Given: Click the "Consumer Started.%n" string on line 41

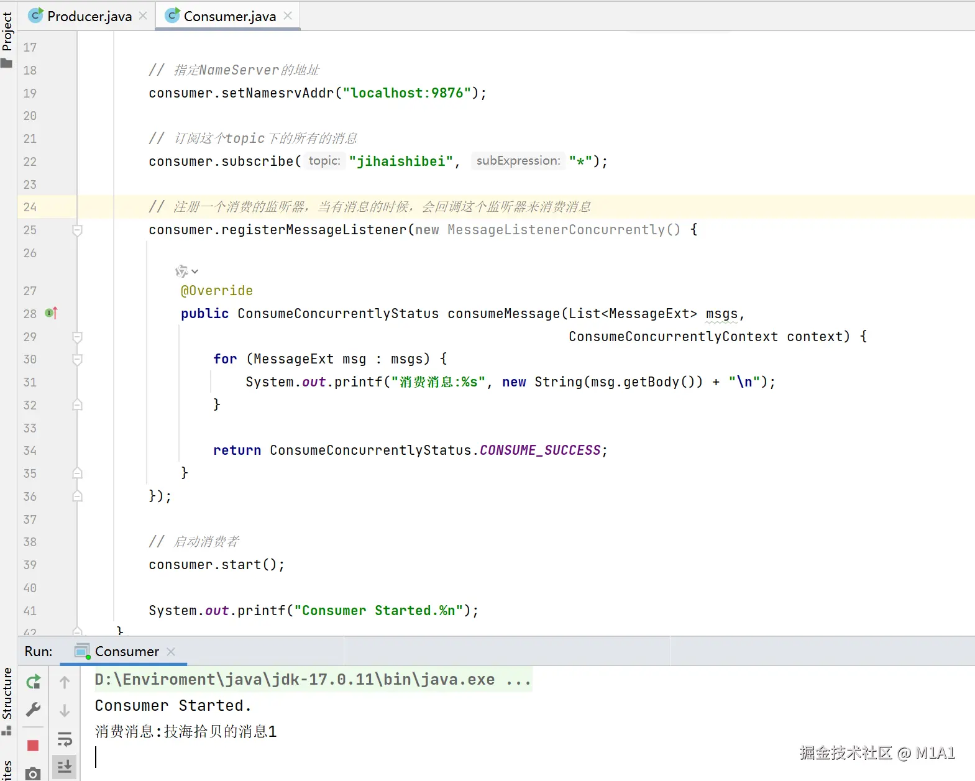Looking at the screenshot, I should coord(378,610).
